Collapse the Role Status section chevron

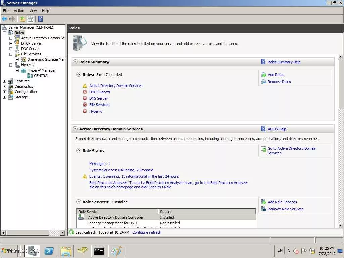(79, 150)
